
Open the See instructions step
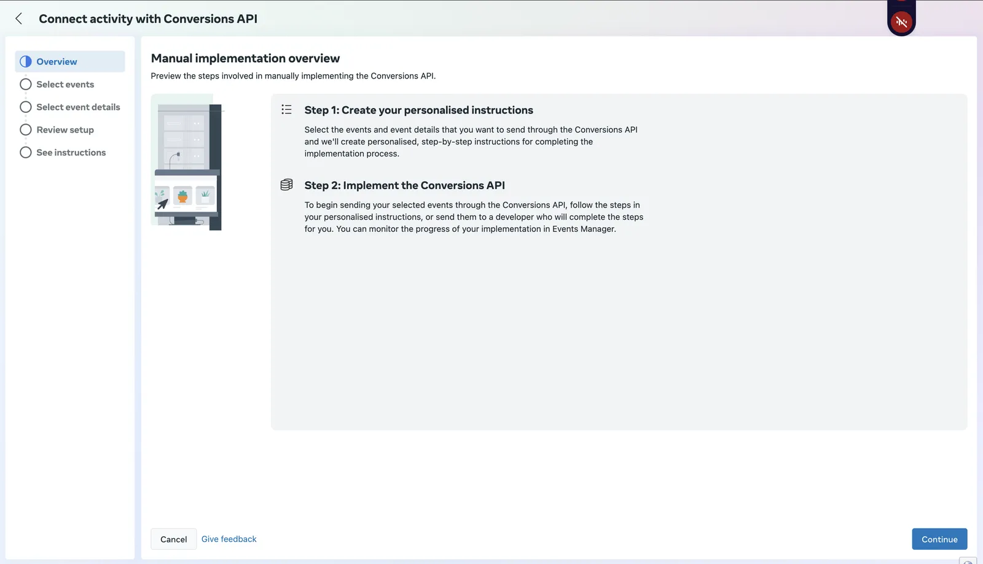tap(71, 152)
